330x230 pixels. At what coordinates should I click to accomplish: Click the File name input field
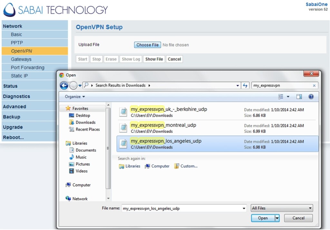181,208
